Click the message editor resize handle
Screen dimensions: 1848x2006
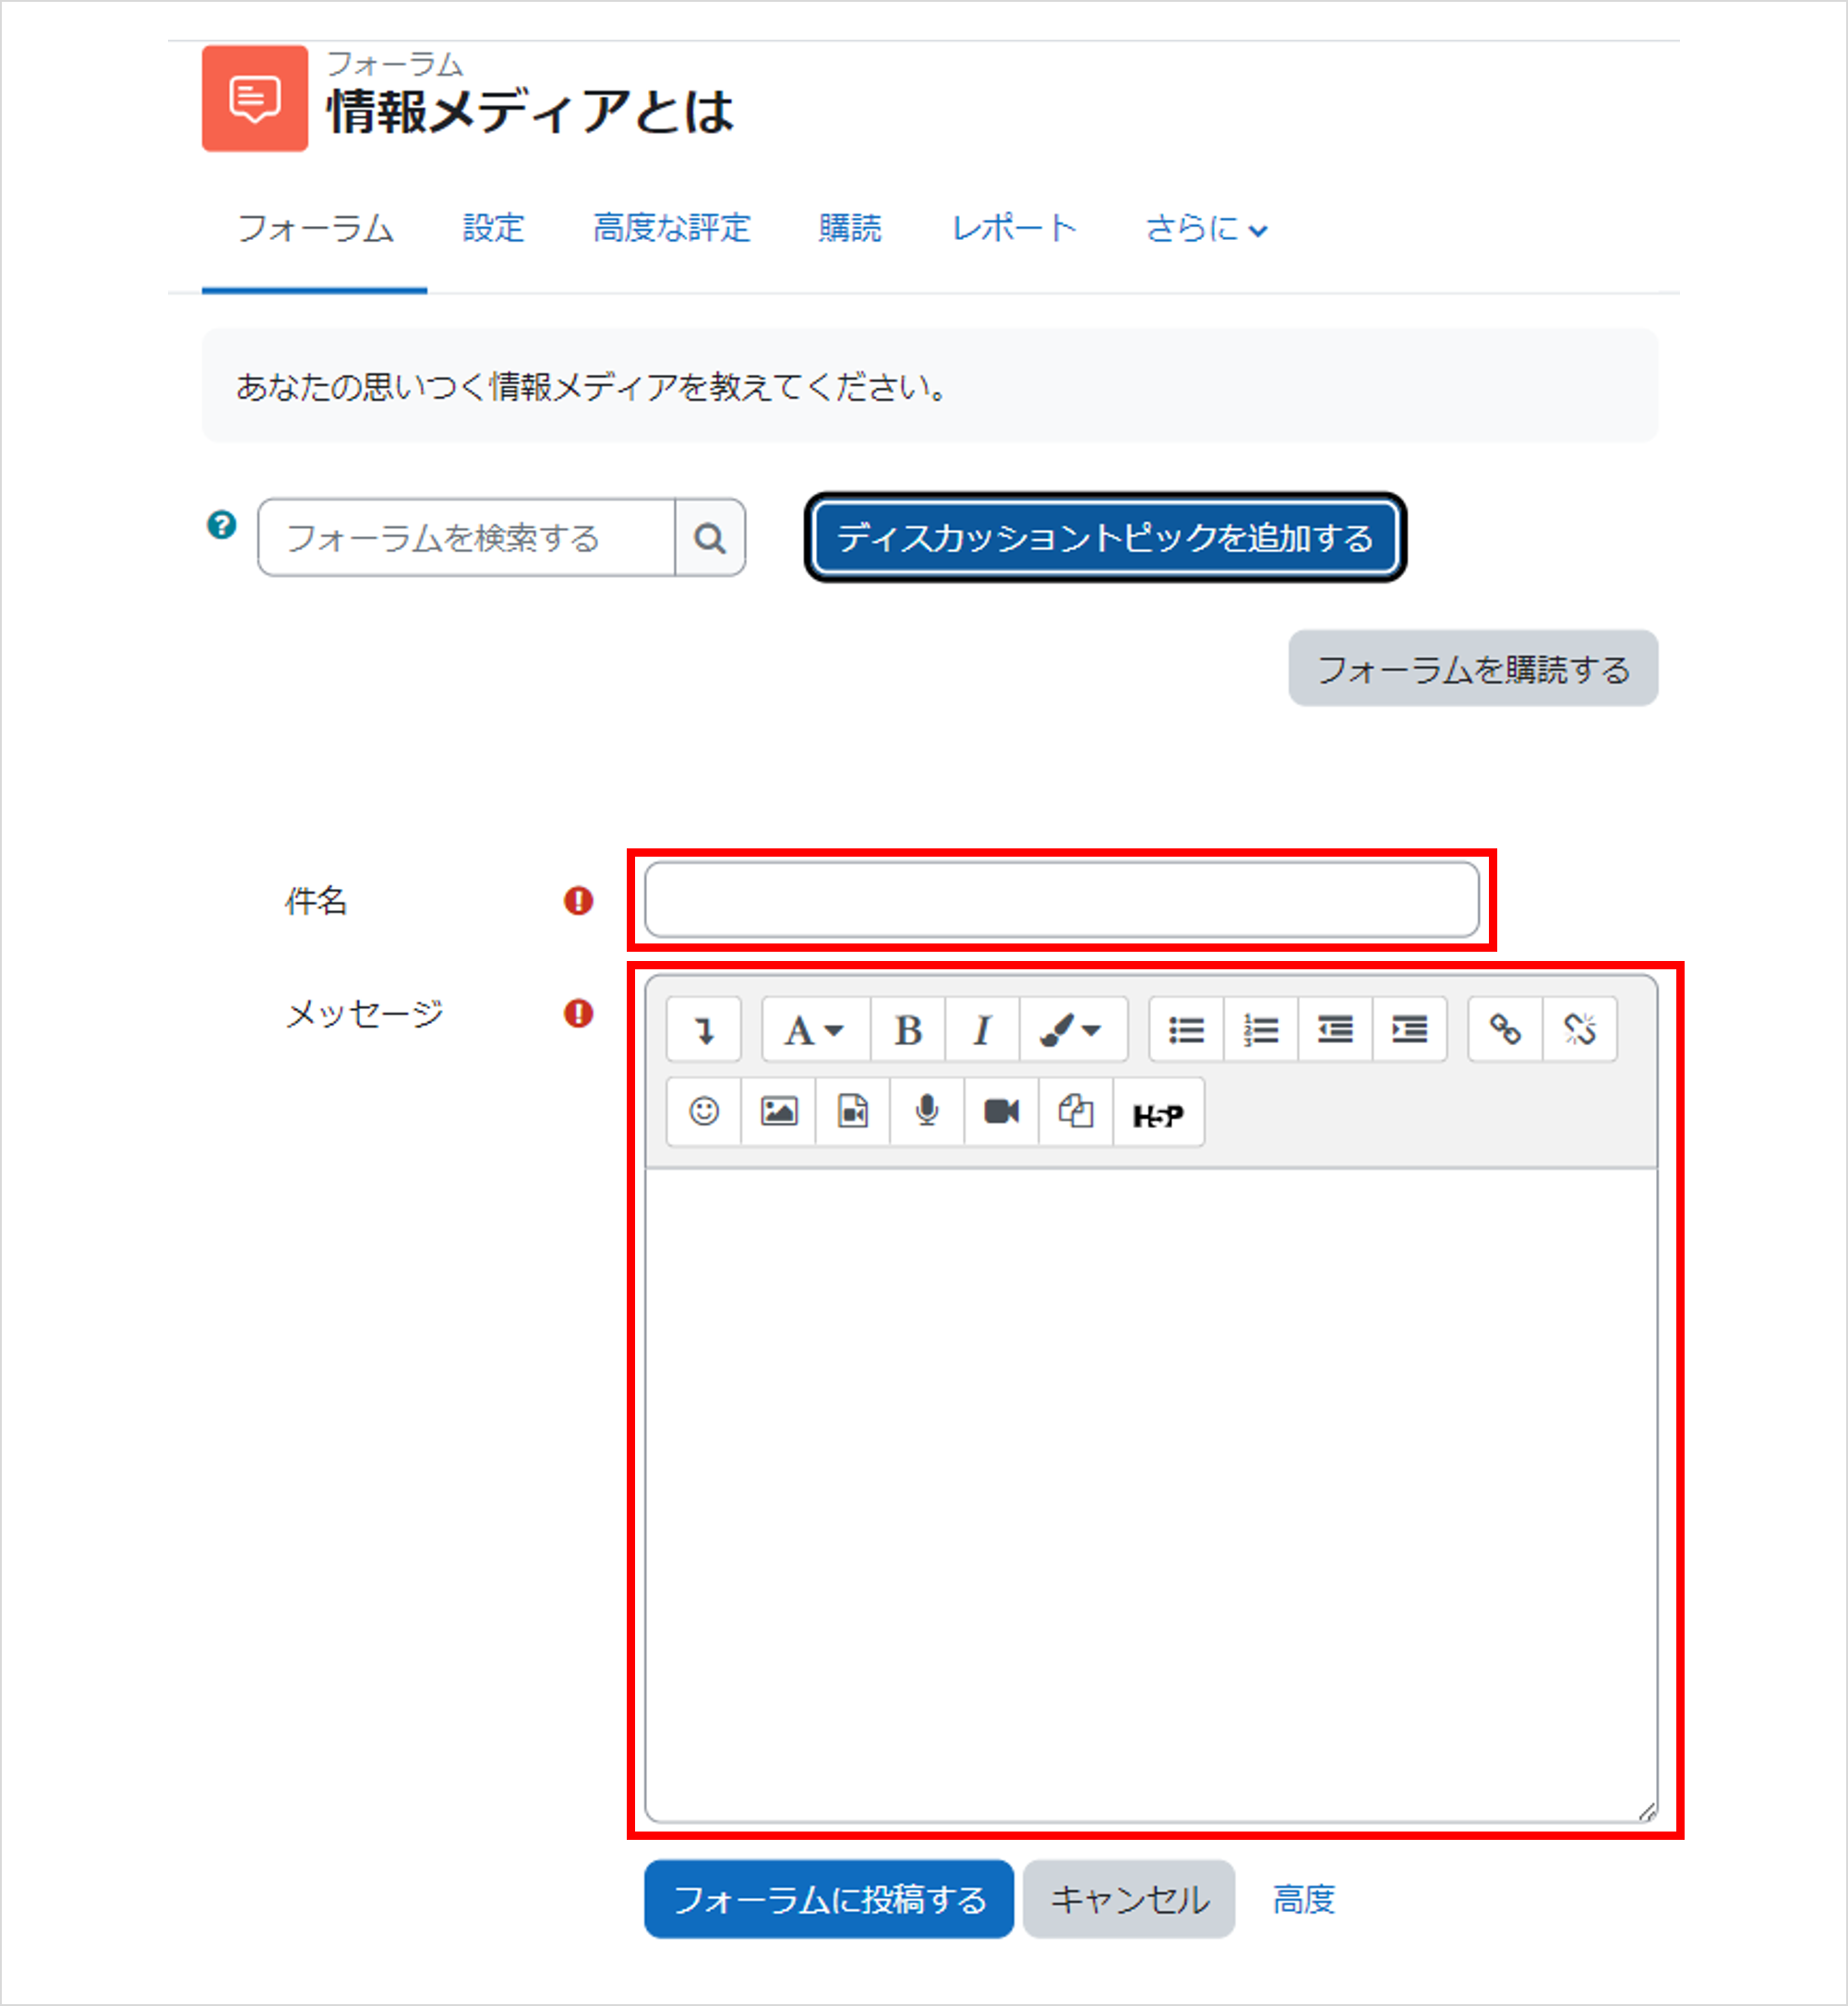click(x=1646, y=1811)
